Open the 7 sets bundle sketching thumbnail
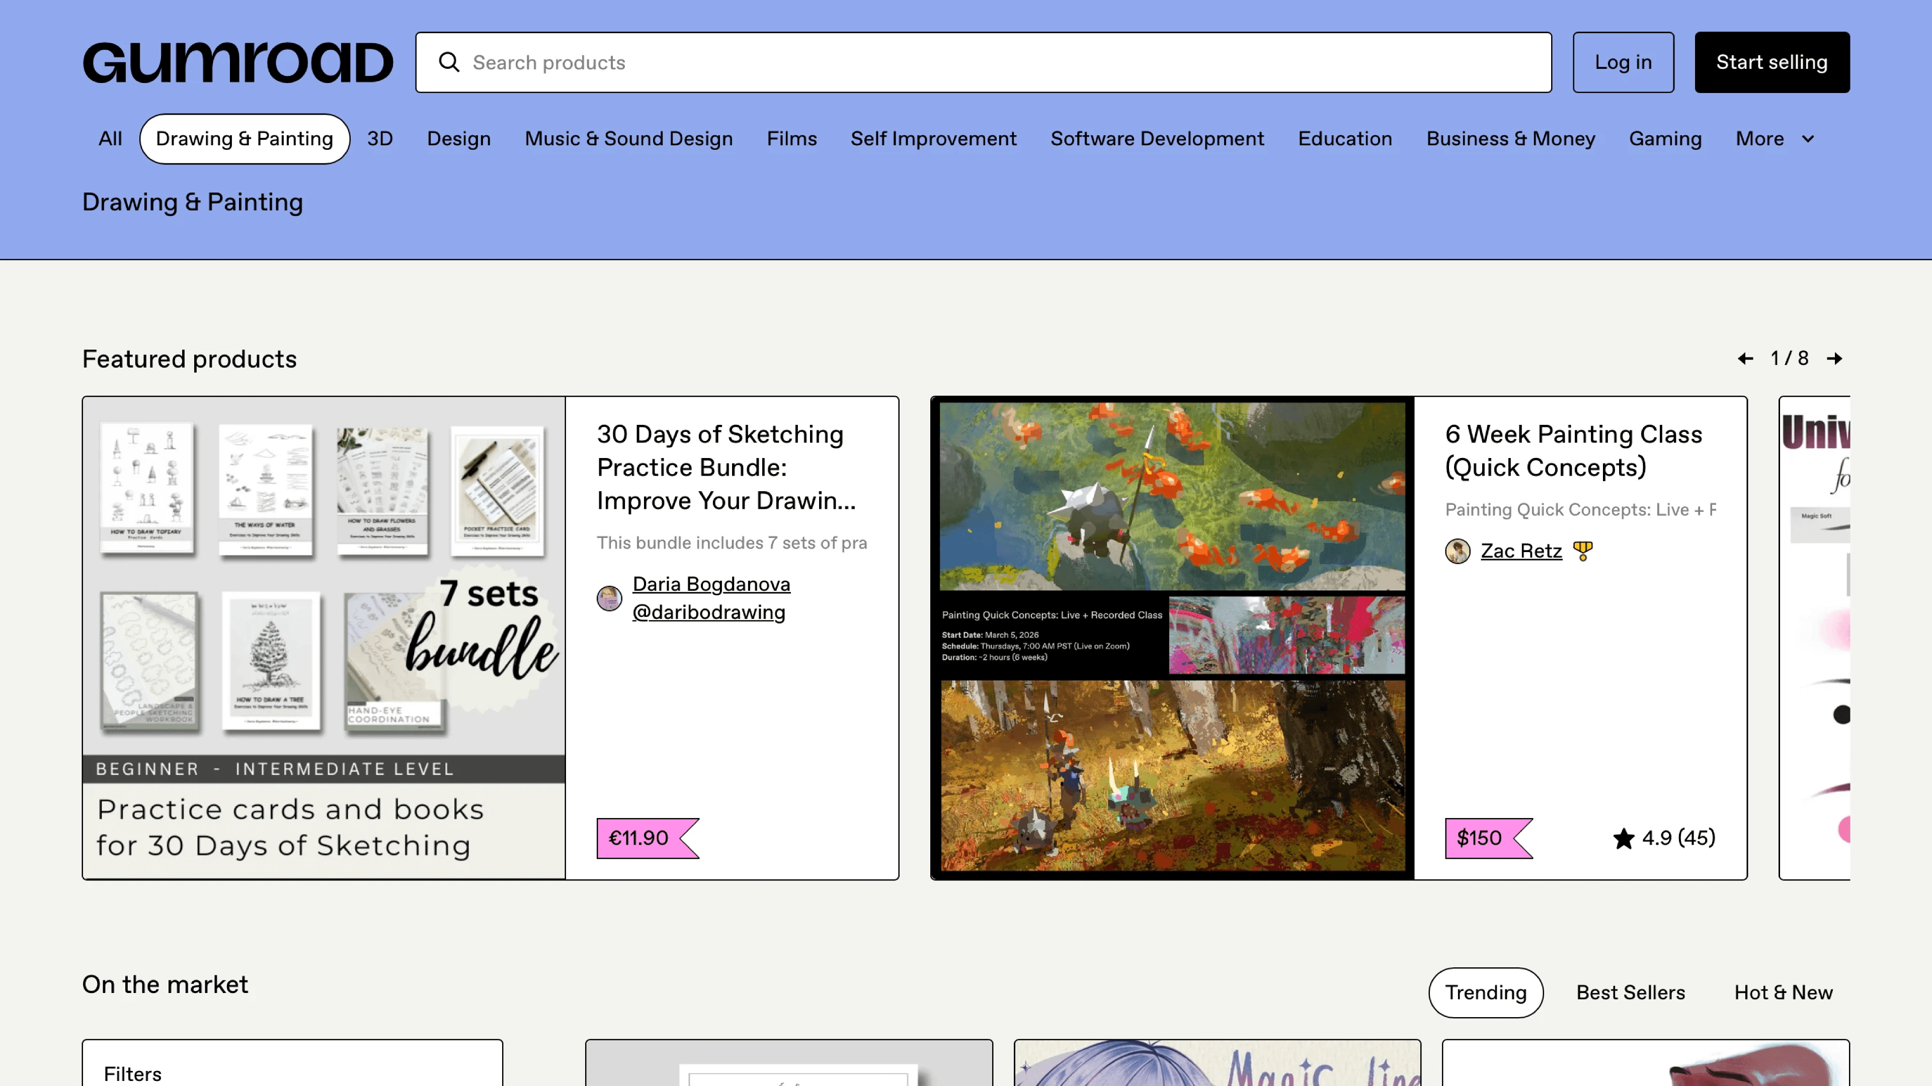 [324, 638]
